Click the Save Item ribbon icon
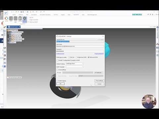 pos(16,20)
